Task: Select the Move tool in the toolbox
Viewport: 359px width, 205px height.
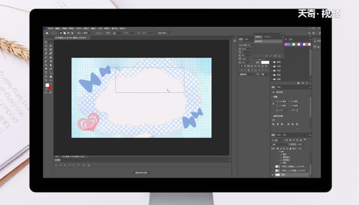Action: pos(46,42)
